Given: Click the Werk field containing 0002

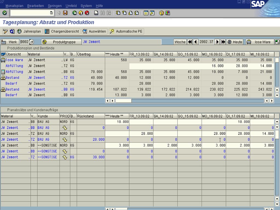Looking at the screenshot, I should pyautogui.click(x=24, y=42).
